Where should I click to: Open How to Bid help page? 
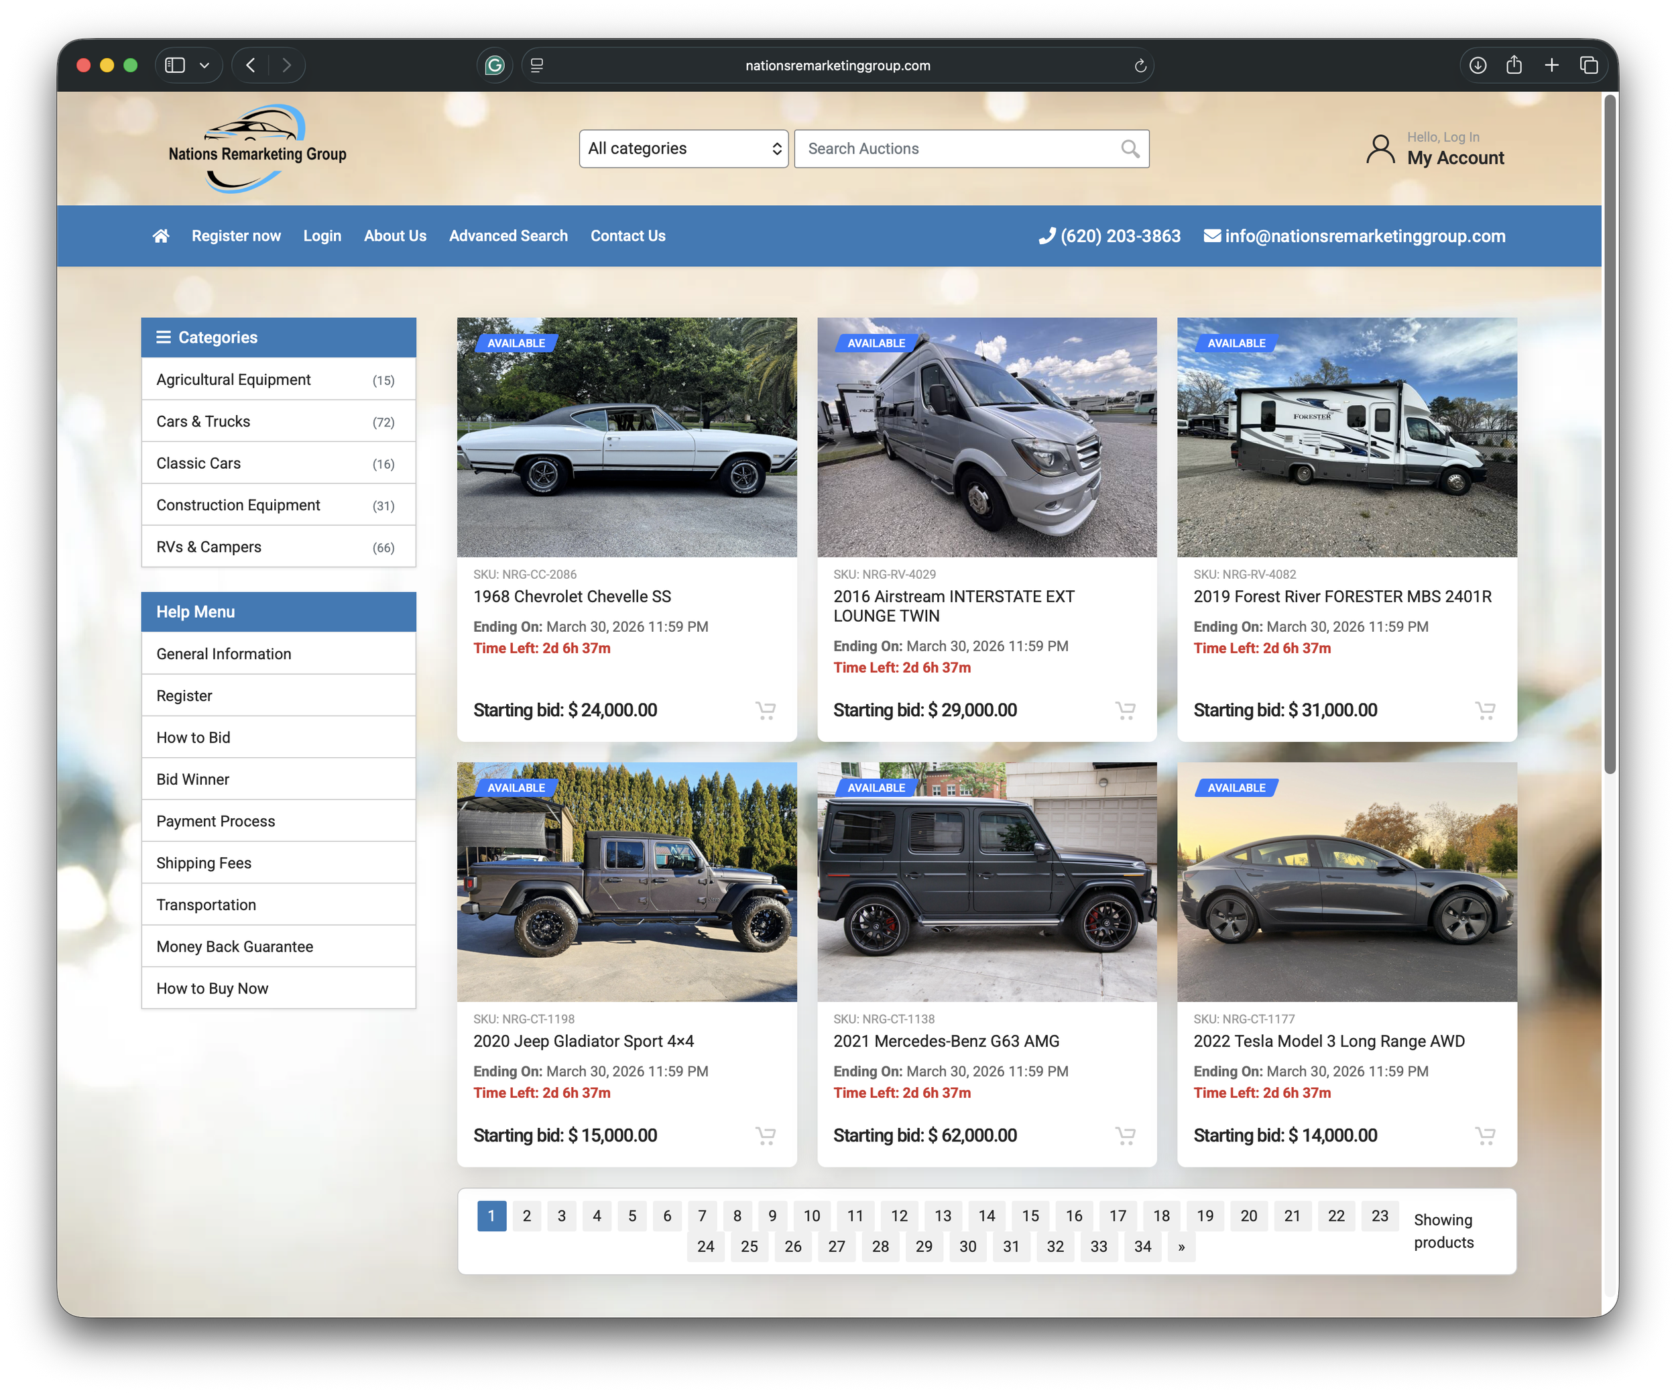pyautogui.click(x=278, y=738)
